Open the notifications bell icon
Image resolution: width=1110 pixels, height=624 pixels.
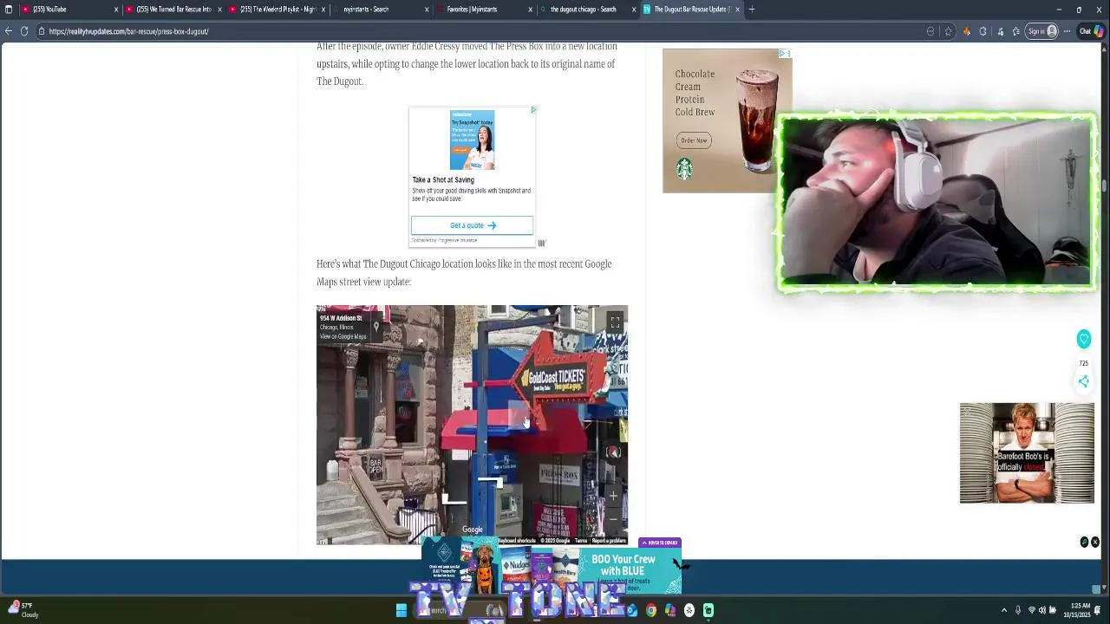(1099, 610)
